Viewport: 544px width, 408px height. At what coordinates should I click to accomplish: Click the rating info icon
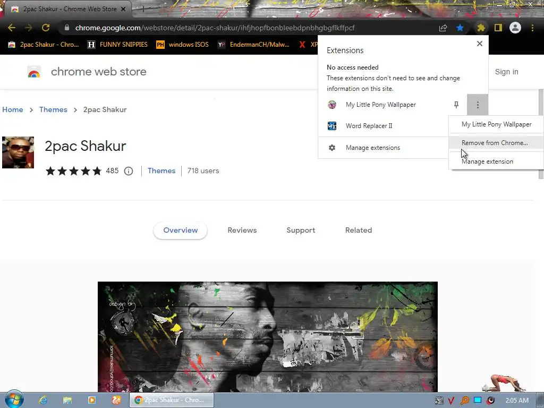pos(129,171)
